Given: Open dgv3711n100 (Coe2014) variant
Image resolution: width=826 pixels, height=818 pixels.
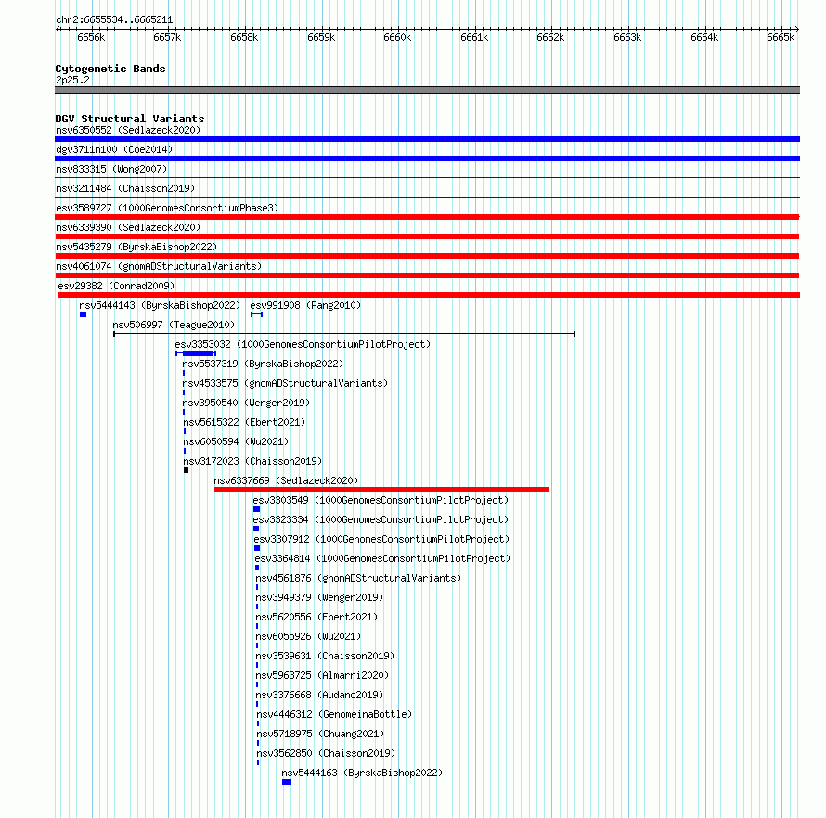Looking at the screenshot, I should (114, 149).
